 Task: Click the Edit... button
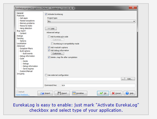[130, 79]
